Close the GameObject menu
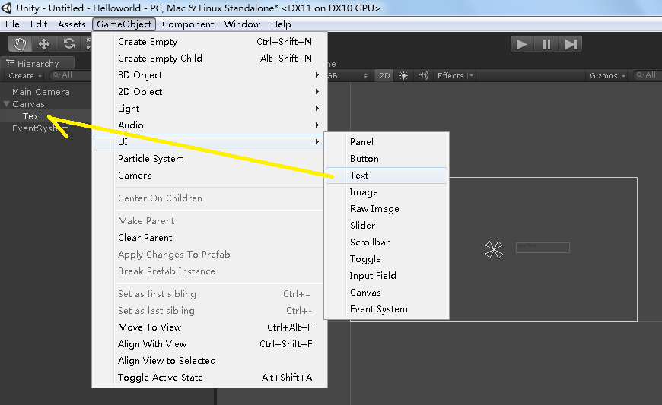The width and height of the screenshot is (662, 405). (x=124, y=24)
